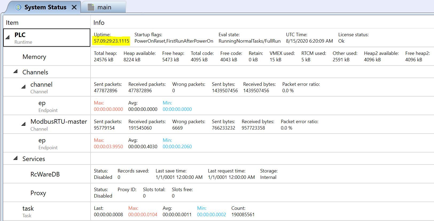Image resolution: width=434 pixels, height=221 pixels.
Task: Click the UTC Time 8/15/2020 6:20:09 AM
Action: tap(309, 41)
